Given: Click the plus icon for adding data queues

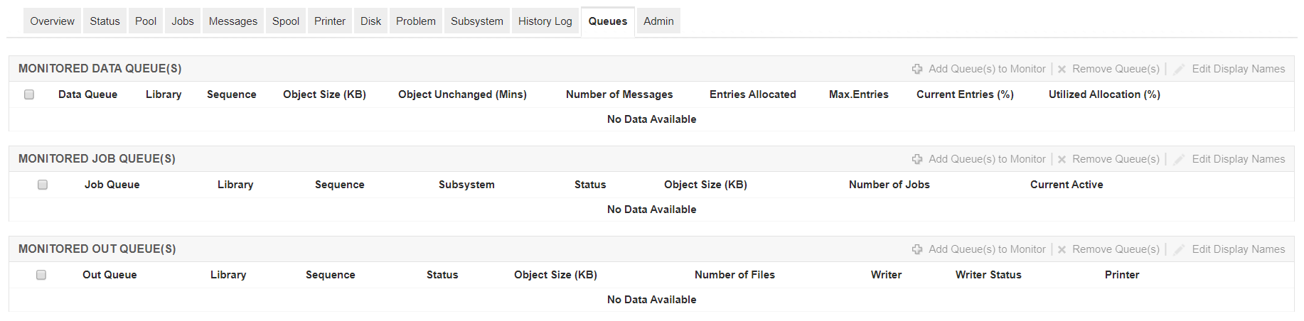Looking at the screenshot, I should coord(917,69).
